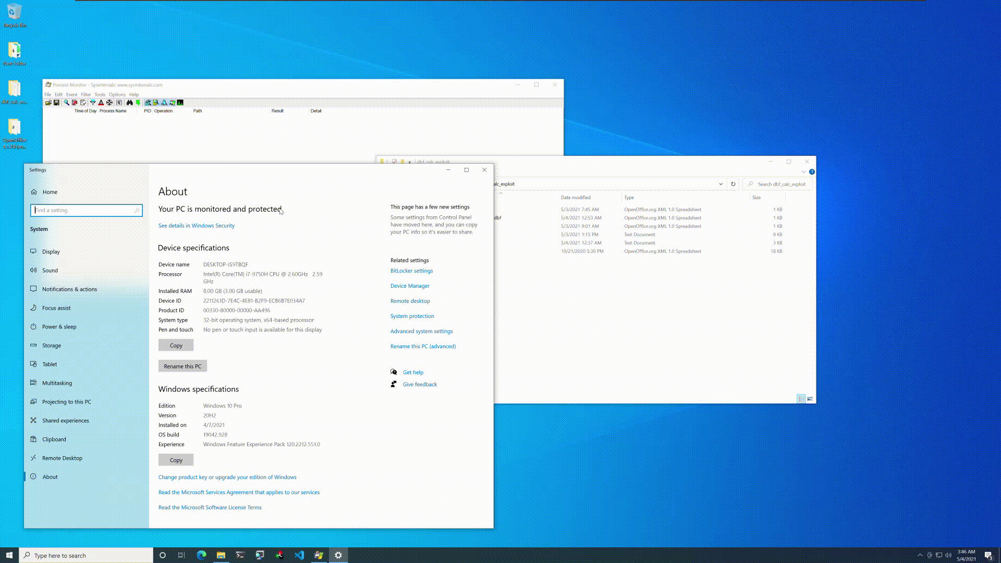This screenshot has width=1001, height=563.
Task: Open Focus assist in the sidebar
Action: 56,308
